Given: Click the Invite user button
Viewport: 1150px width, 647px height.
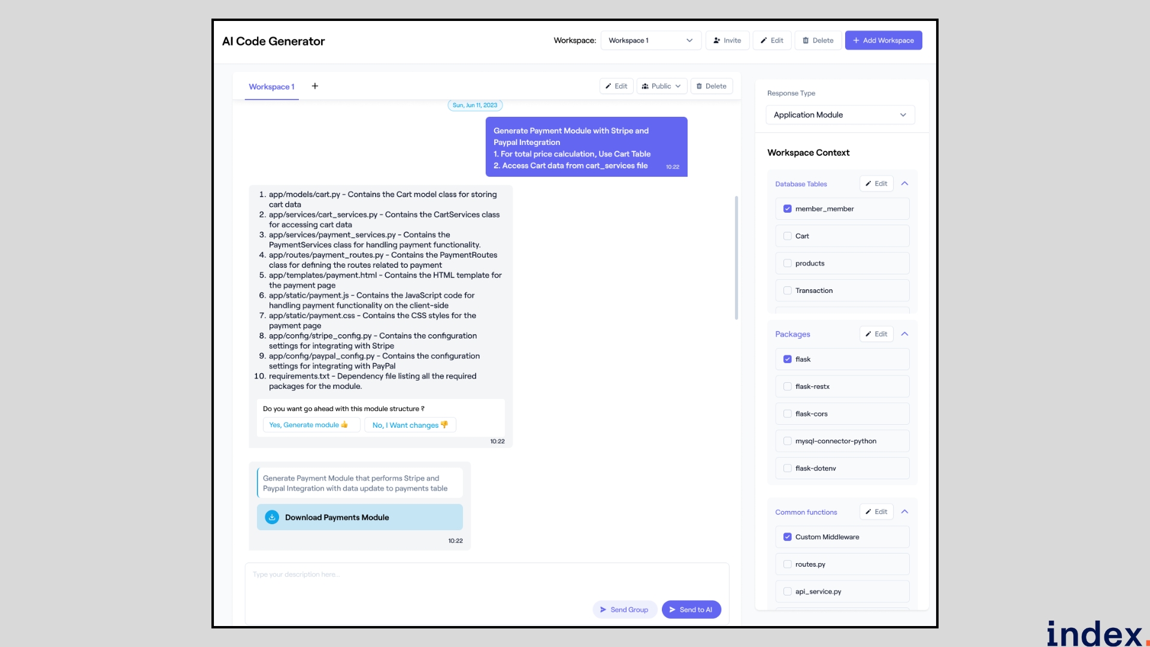Looking at the screenshot, I should point(727,40).
